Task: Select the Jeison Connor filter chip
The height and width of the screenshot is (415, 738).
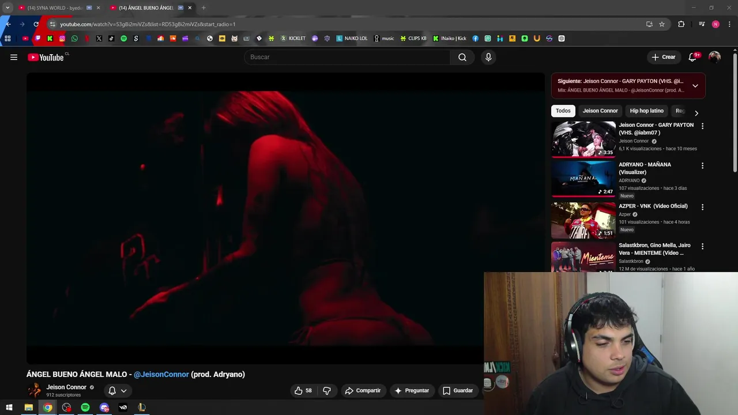Action: point(600,111)
